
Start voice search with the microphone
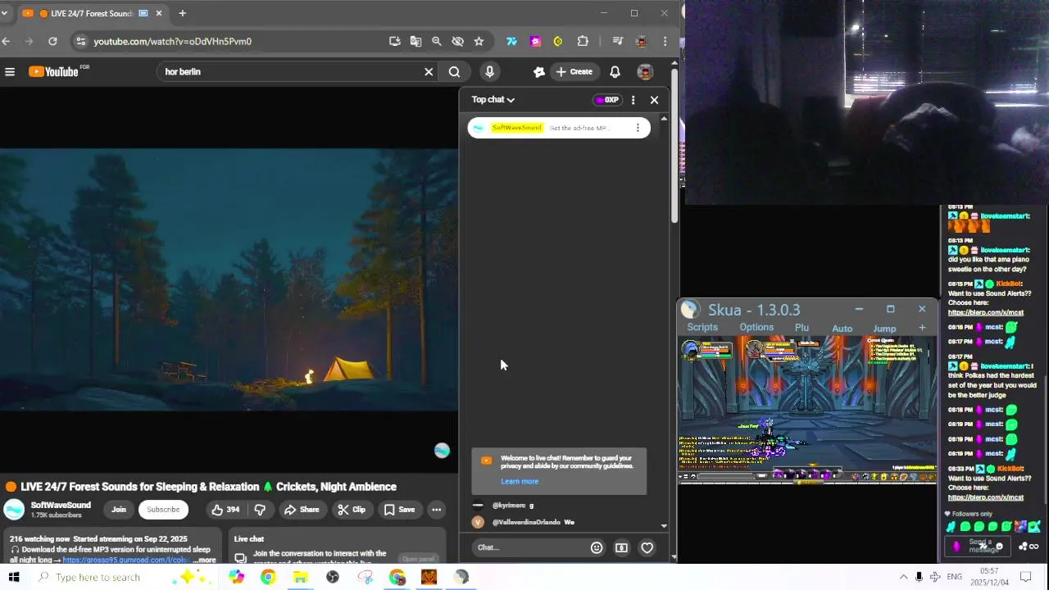coord(489,72)
